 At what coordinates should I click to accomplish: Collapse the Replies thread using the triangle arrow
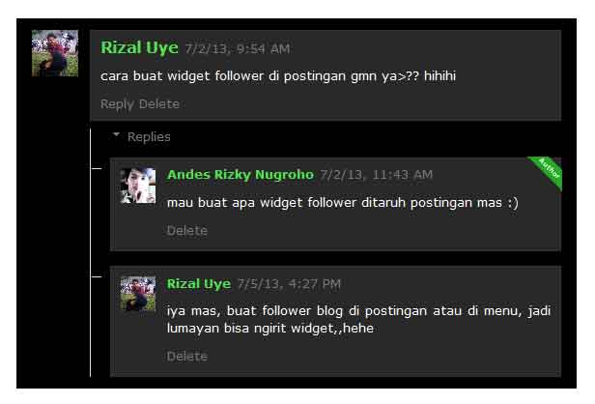point(117,134)
